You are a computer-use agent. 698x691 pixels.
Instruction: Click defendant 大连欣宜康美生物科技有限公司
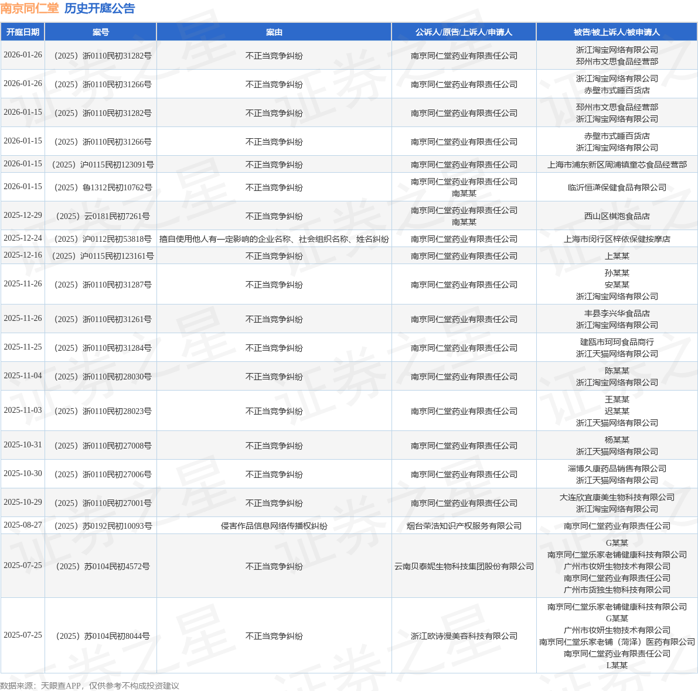(x=617, y=497)
